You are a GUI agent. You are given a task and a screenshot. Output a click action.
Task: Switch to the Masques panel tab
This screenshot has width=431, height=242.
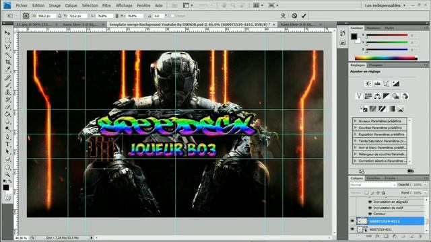pos(376,65)
